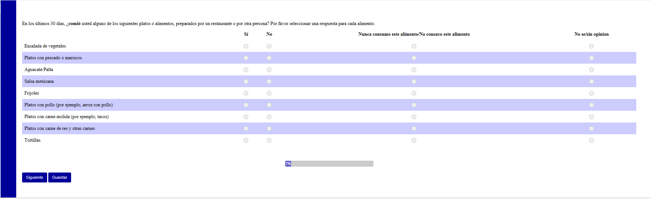Viewport: 651px width, 199px height.
Task: Choose Sí for Platos con pescado o mariscos
Action: pos(246,58)
